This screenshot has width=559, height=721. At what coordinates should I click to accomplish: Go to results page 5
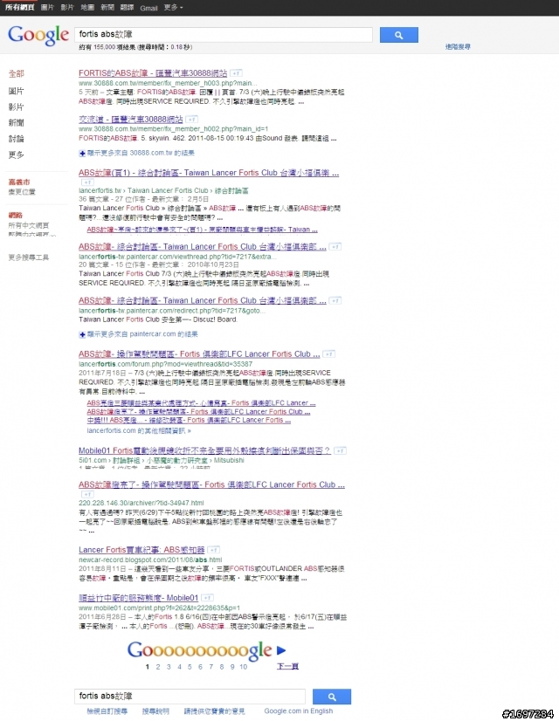[190, 667]
